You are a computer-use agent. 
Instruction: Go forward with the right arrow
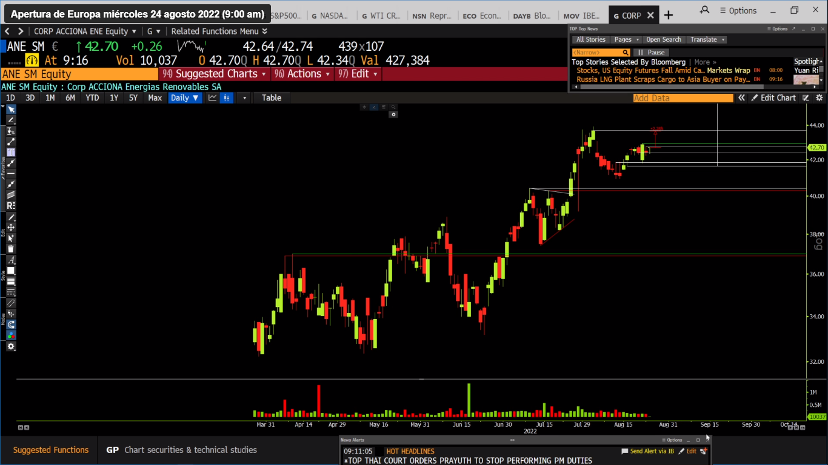tap(21, 31)
